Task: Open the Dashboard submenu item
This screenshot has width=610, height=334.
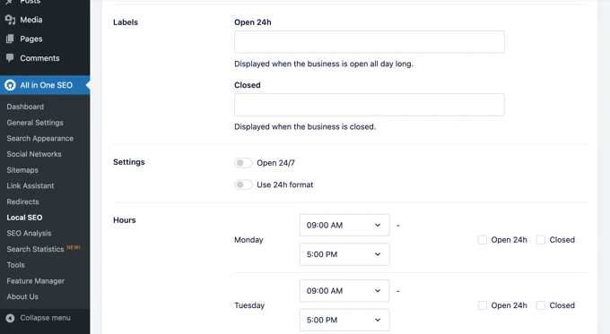Action: (x=25, y=107)
